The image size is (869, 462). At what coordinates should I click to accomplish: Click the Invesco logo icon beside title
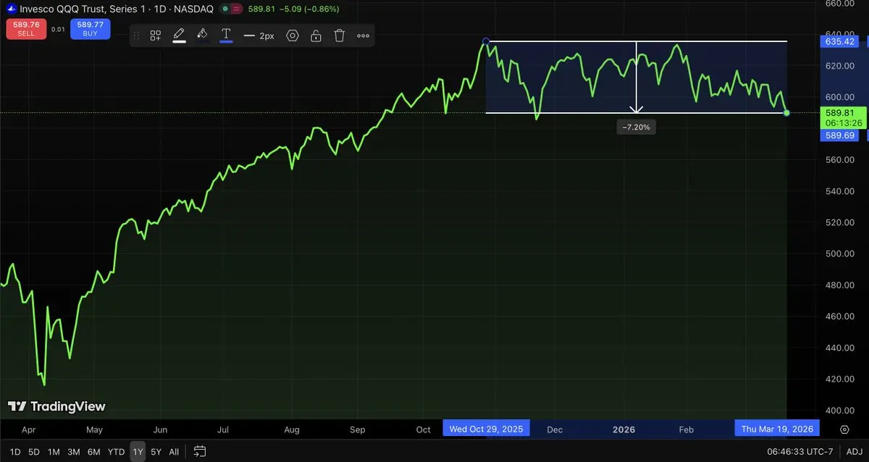[x=11, y=9]
